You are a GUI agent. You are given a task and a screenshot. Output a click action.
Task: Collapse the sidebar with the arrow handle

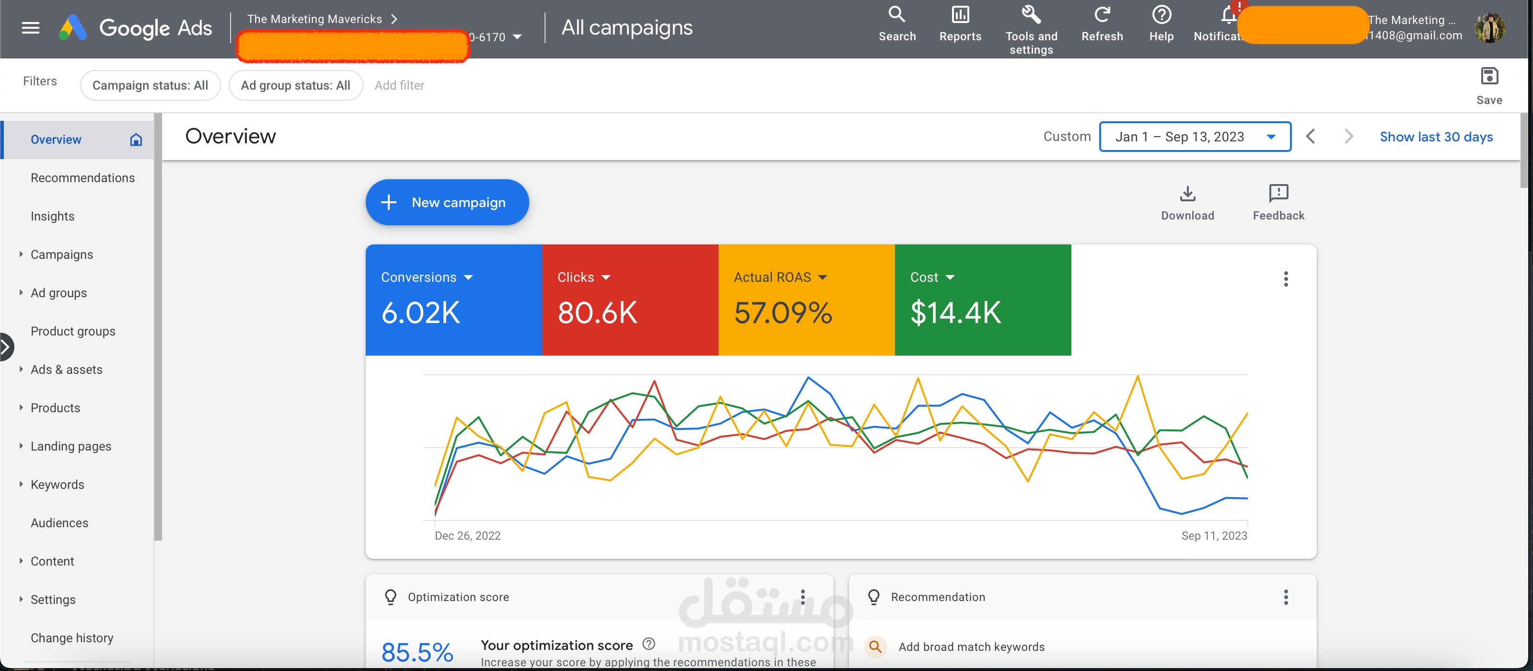7,347
